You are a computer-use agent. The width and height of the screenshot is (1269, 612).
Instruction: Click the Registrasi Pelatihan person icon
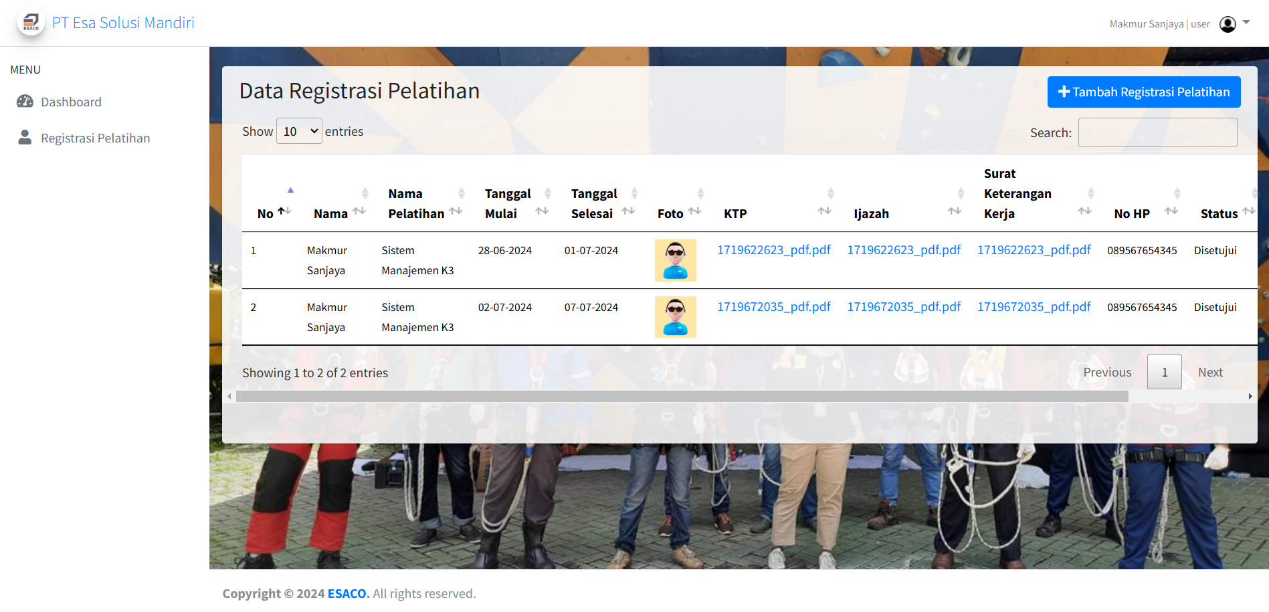(25, 137)
